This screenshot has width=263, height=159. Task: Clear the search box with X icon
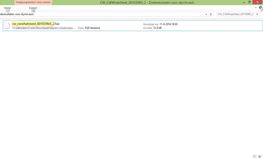pyautogui.click(x=257, y=14)
